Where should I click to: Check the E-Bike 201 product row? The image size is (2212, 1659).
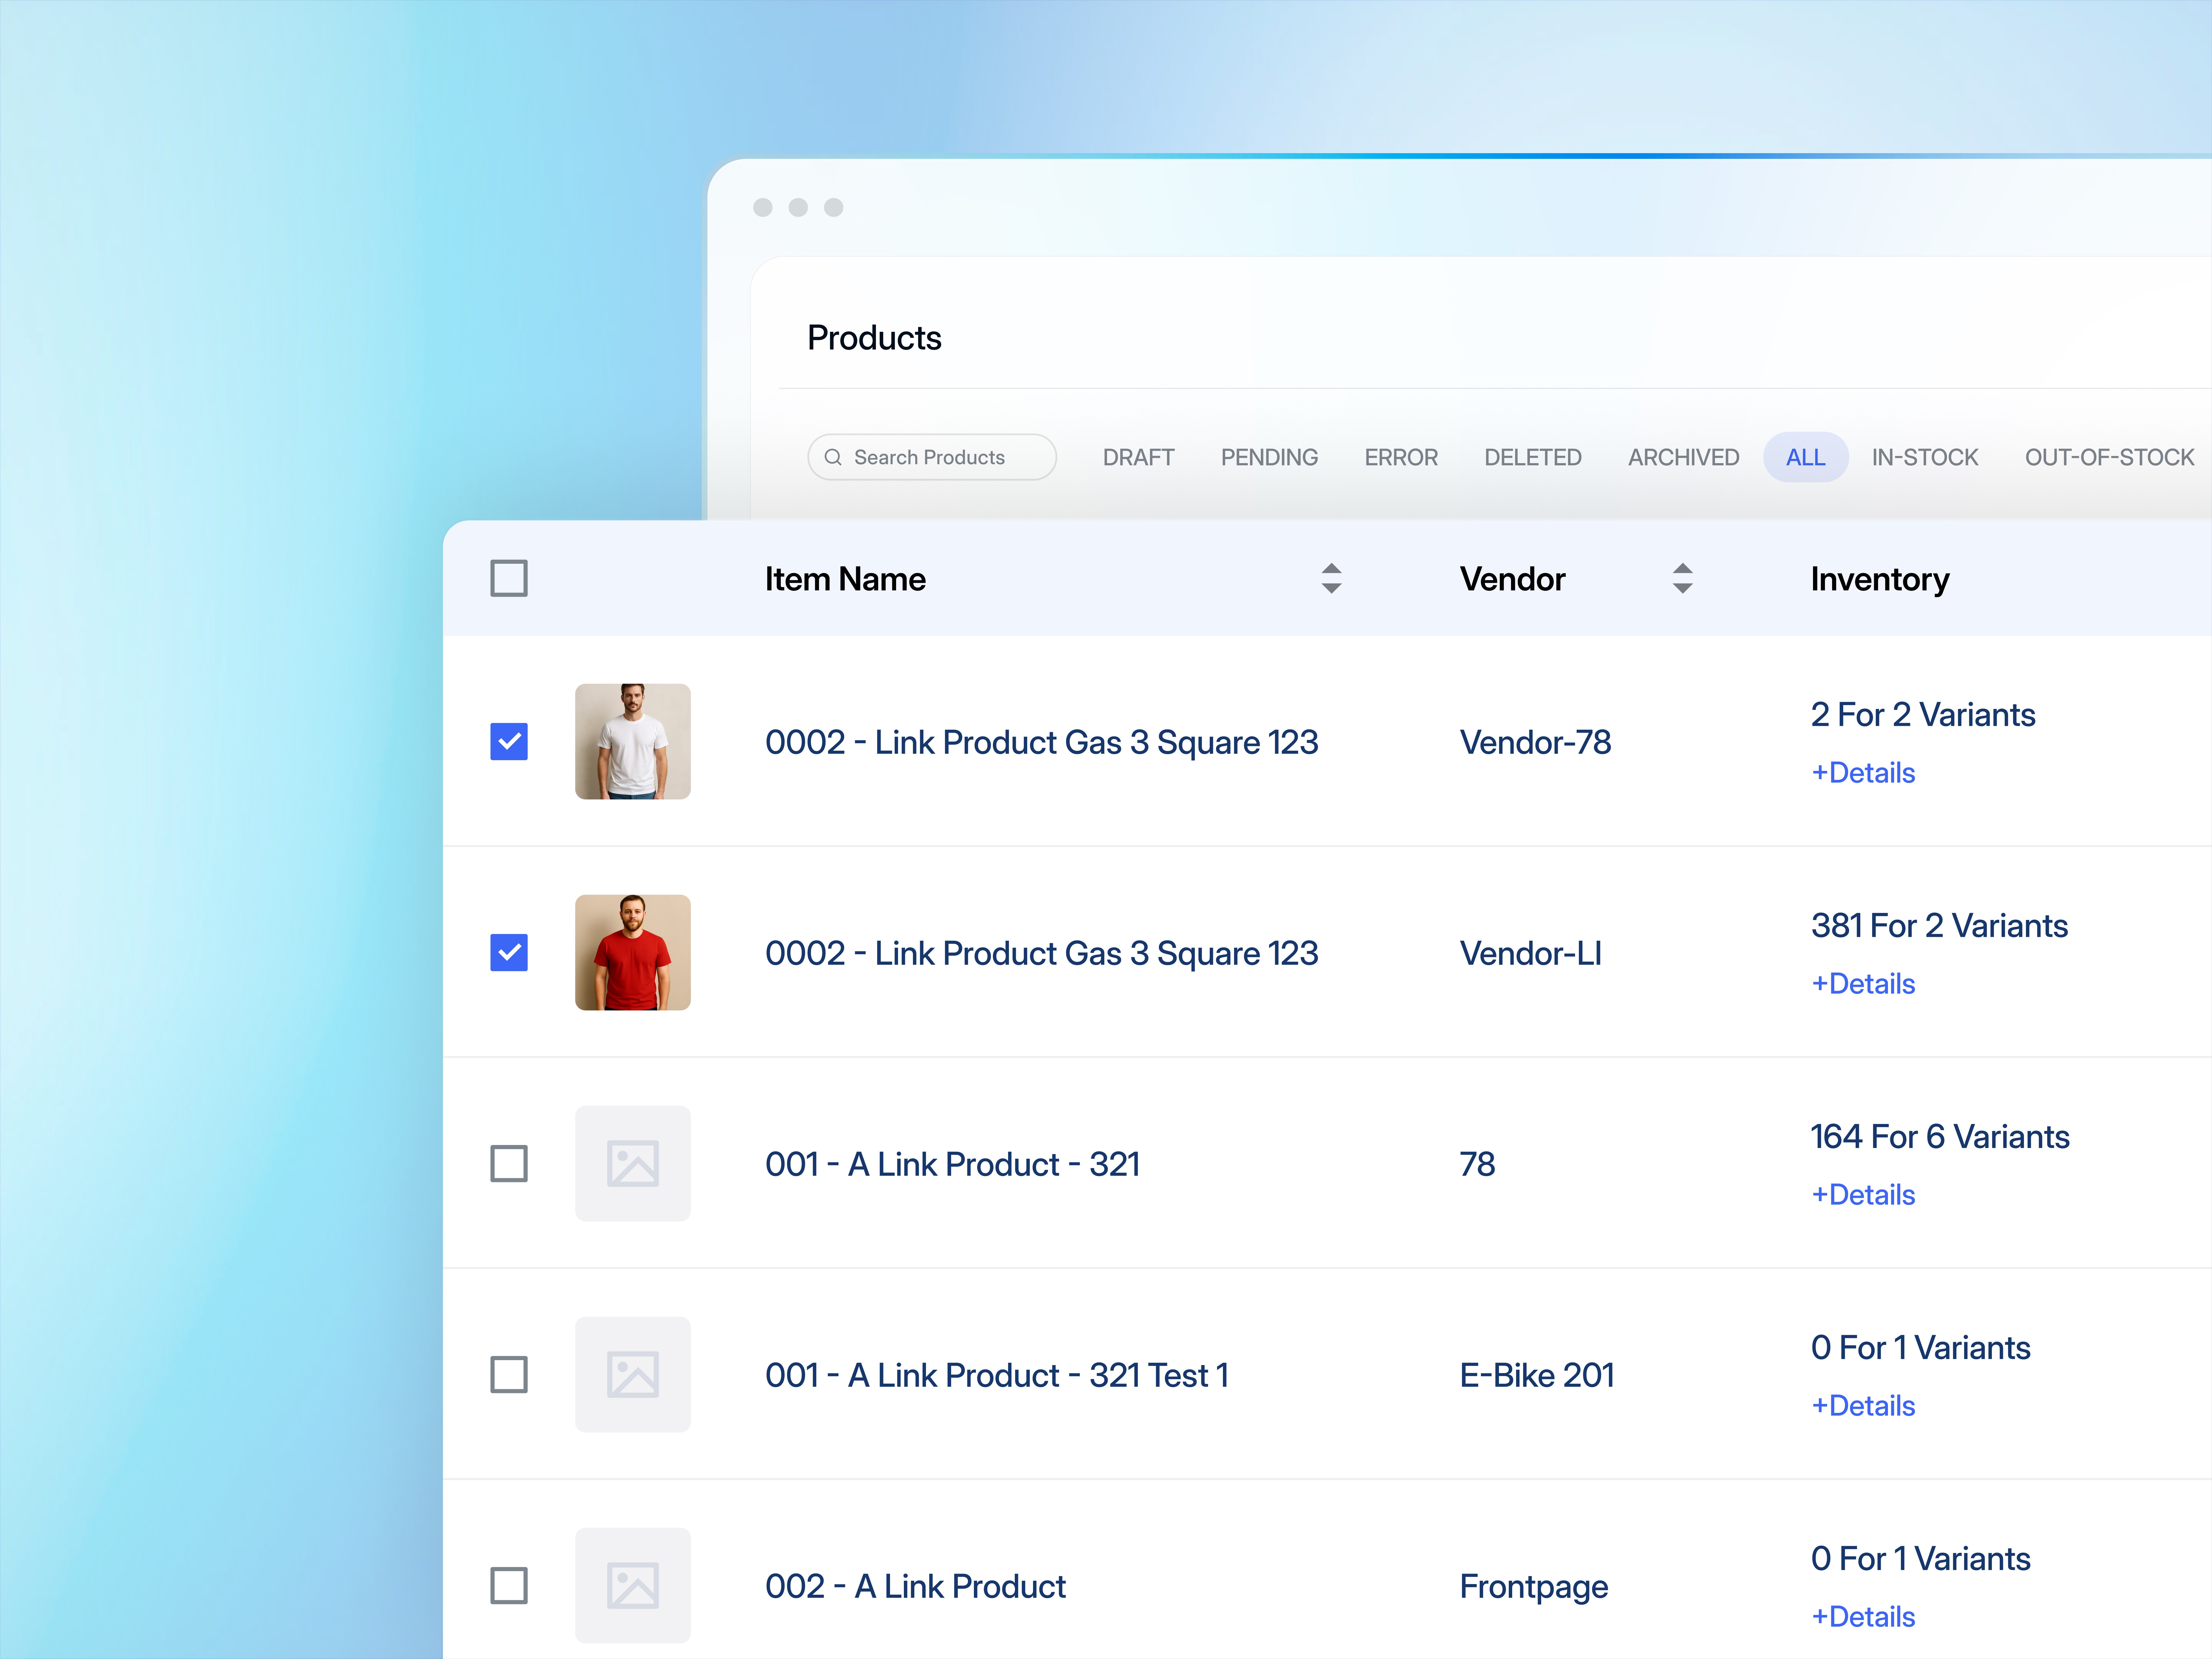tap(508, 1374)
